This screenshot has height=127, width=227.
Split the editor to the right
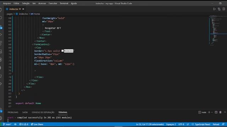[x=224, y=9]
